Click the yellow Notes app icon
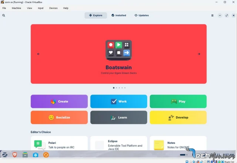237x163 pixels. coord(159,145)
